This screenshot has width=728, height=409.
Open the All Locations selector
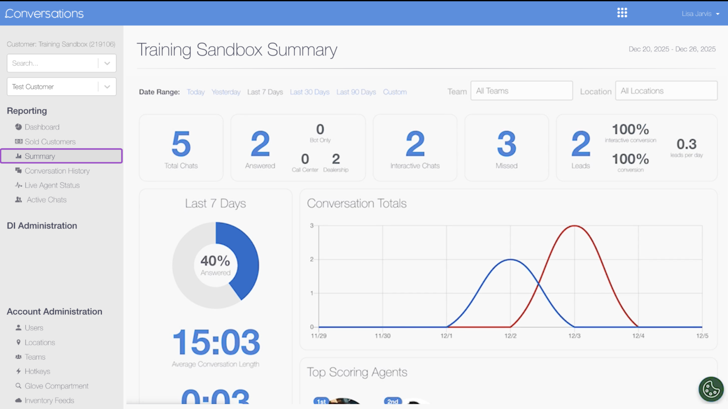tap(666, 91)
